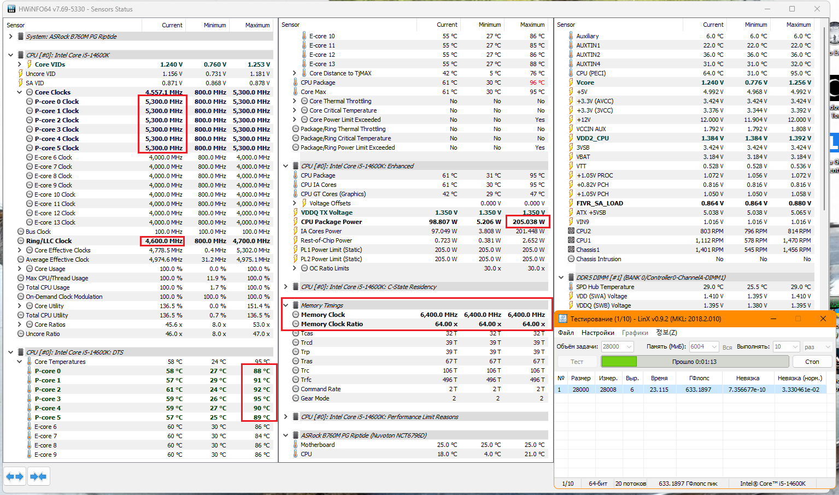Collapse the Core Clocks tree node
This screenshot has height=495, width=839.
tap(20, 92)
